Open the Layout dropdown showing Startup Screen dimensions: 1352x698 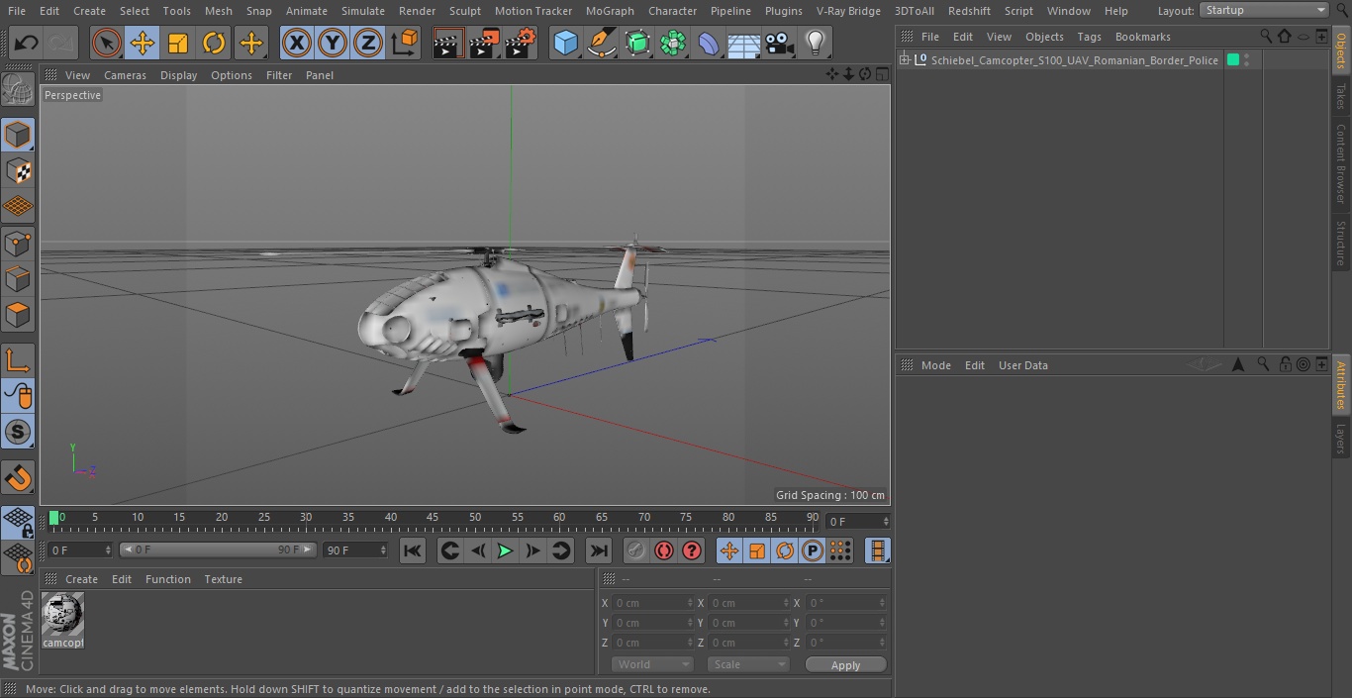(1264, 10)
